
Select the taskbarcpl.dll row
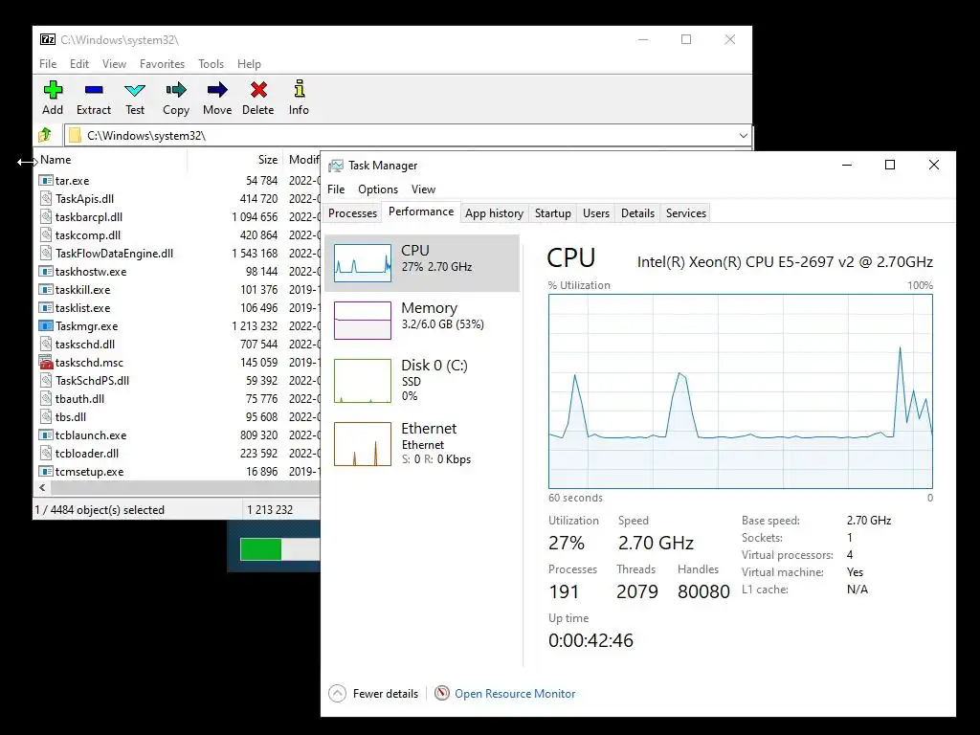(x=178, y=217)
